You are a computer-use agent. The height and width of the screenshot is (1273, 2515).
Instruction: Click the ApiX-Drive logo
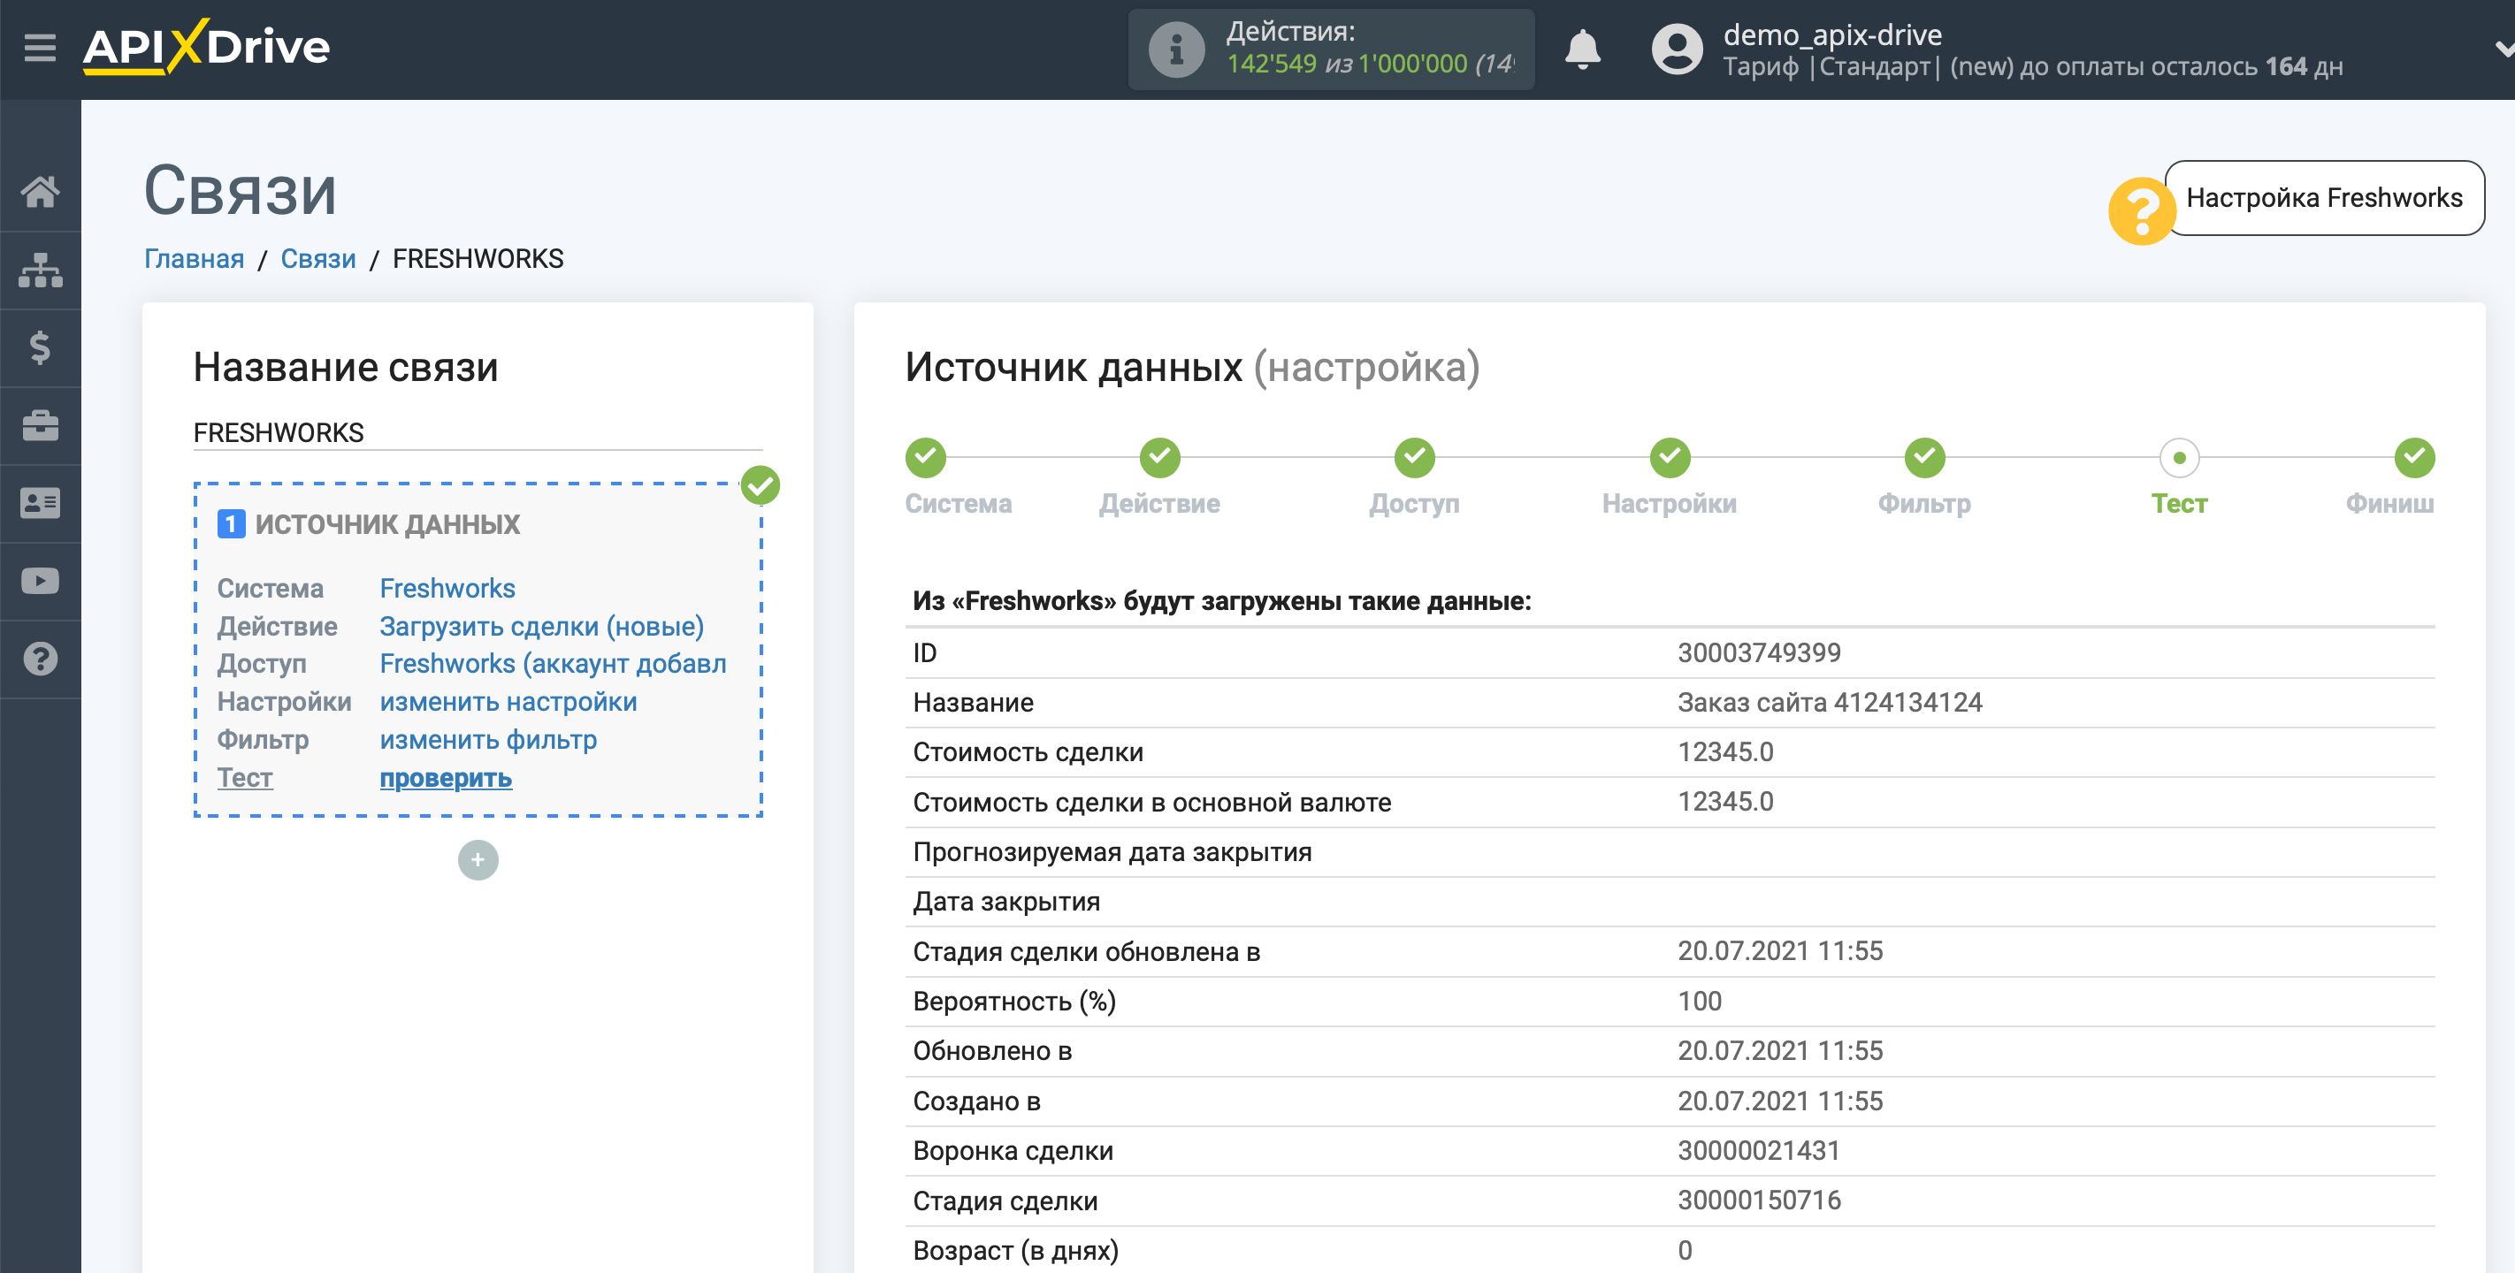207,47
